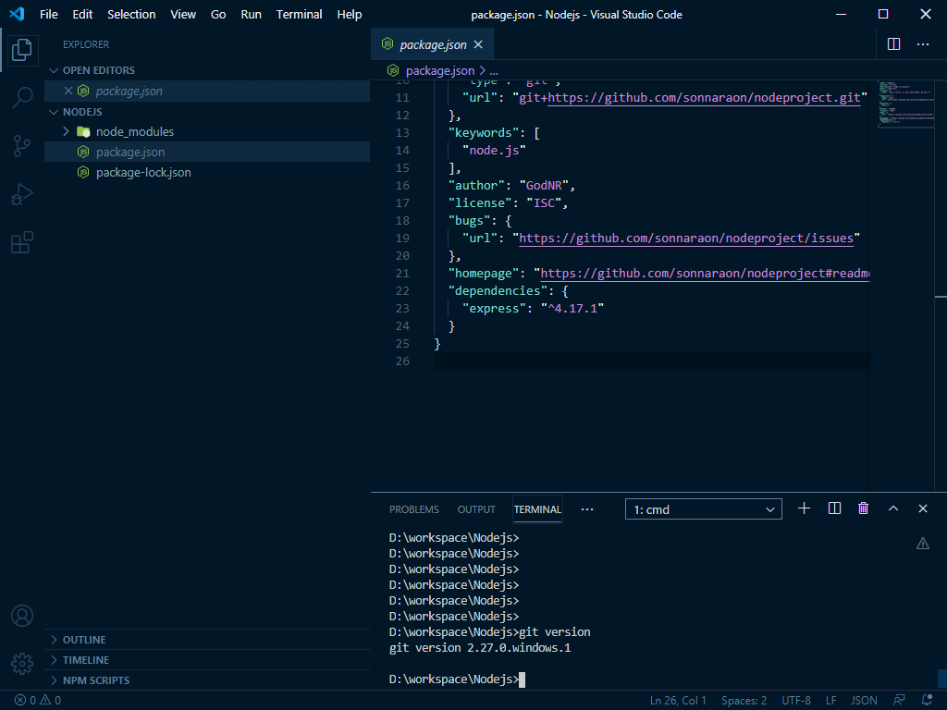Open the Run menu

click(x=251, y=14)
